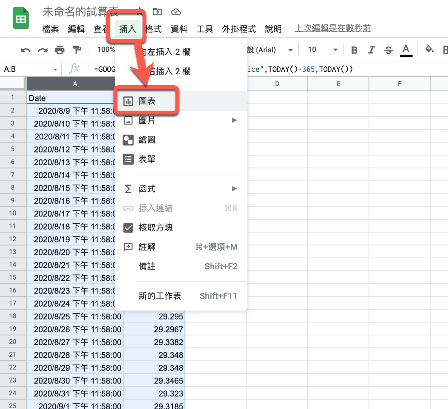The width and height of the screenshot is (448, 409).
Task: Open the zoom 100% dropdown
Action: (x=106, y=49)
